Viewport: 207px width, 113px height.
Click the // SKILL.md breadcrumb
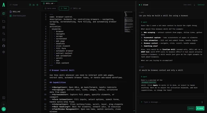[x=75, y=8]
